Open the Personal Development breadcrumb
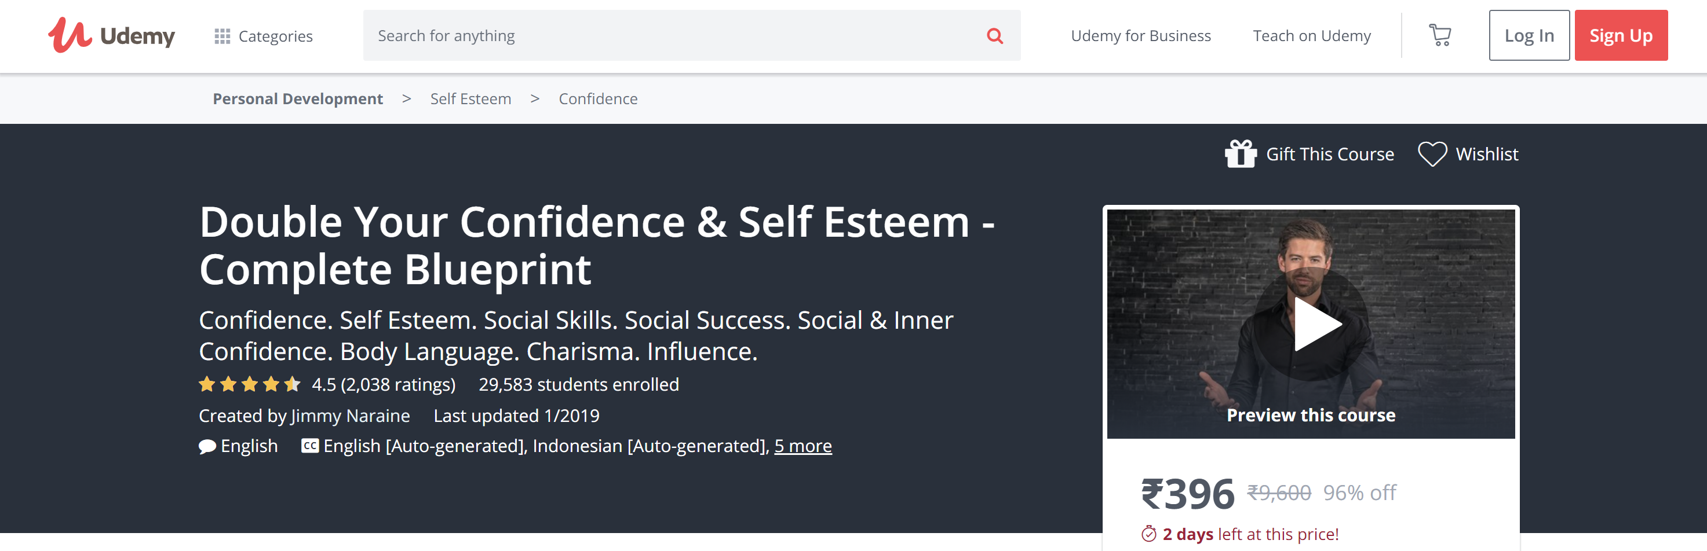1707x551 pixels. 297,98
